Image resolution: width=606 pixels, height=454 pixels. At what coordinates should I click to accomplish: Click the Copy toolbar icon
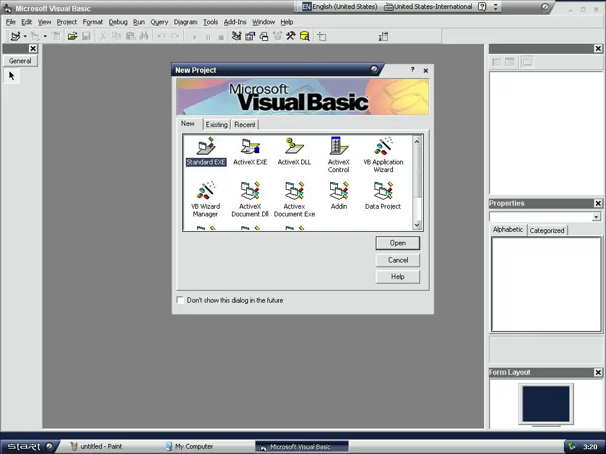point(117,36)
